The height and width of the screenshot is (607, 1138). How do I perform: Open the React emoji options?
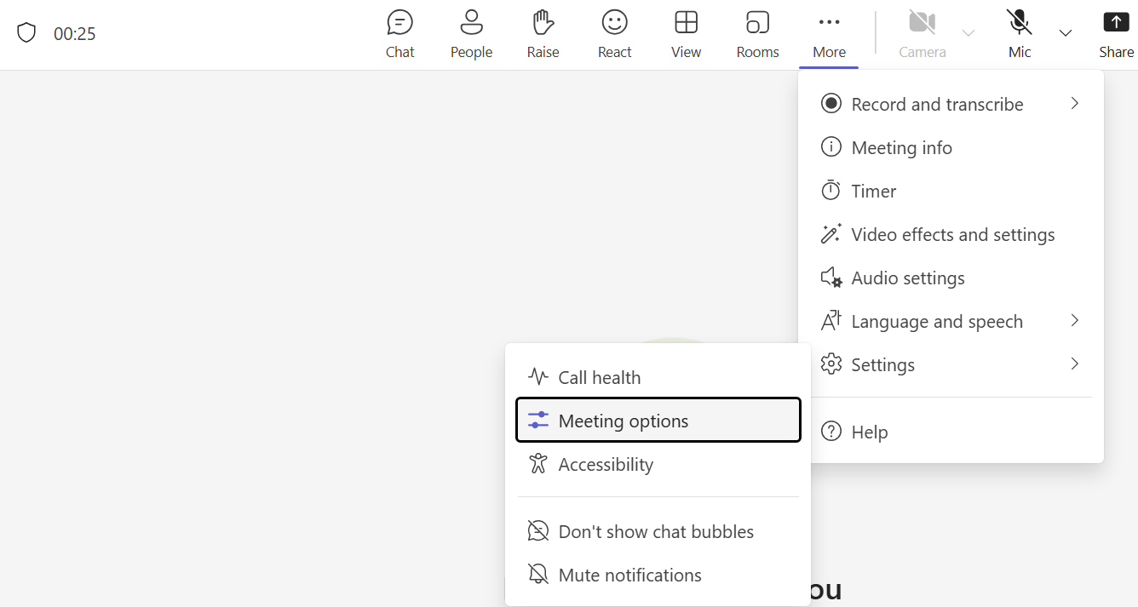pos(614,34)
